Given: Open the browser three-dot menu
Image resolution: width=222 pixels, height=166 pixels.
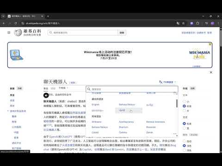Looking at the screenshot, I should pos(218,24).
